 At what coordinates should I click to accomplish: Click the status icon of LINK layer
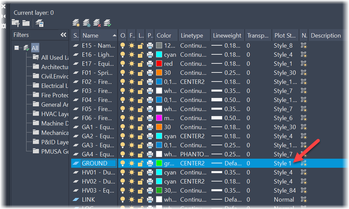pyautogui.click(x=76, y=200)
